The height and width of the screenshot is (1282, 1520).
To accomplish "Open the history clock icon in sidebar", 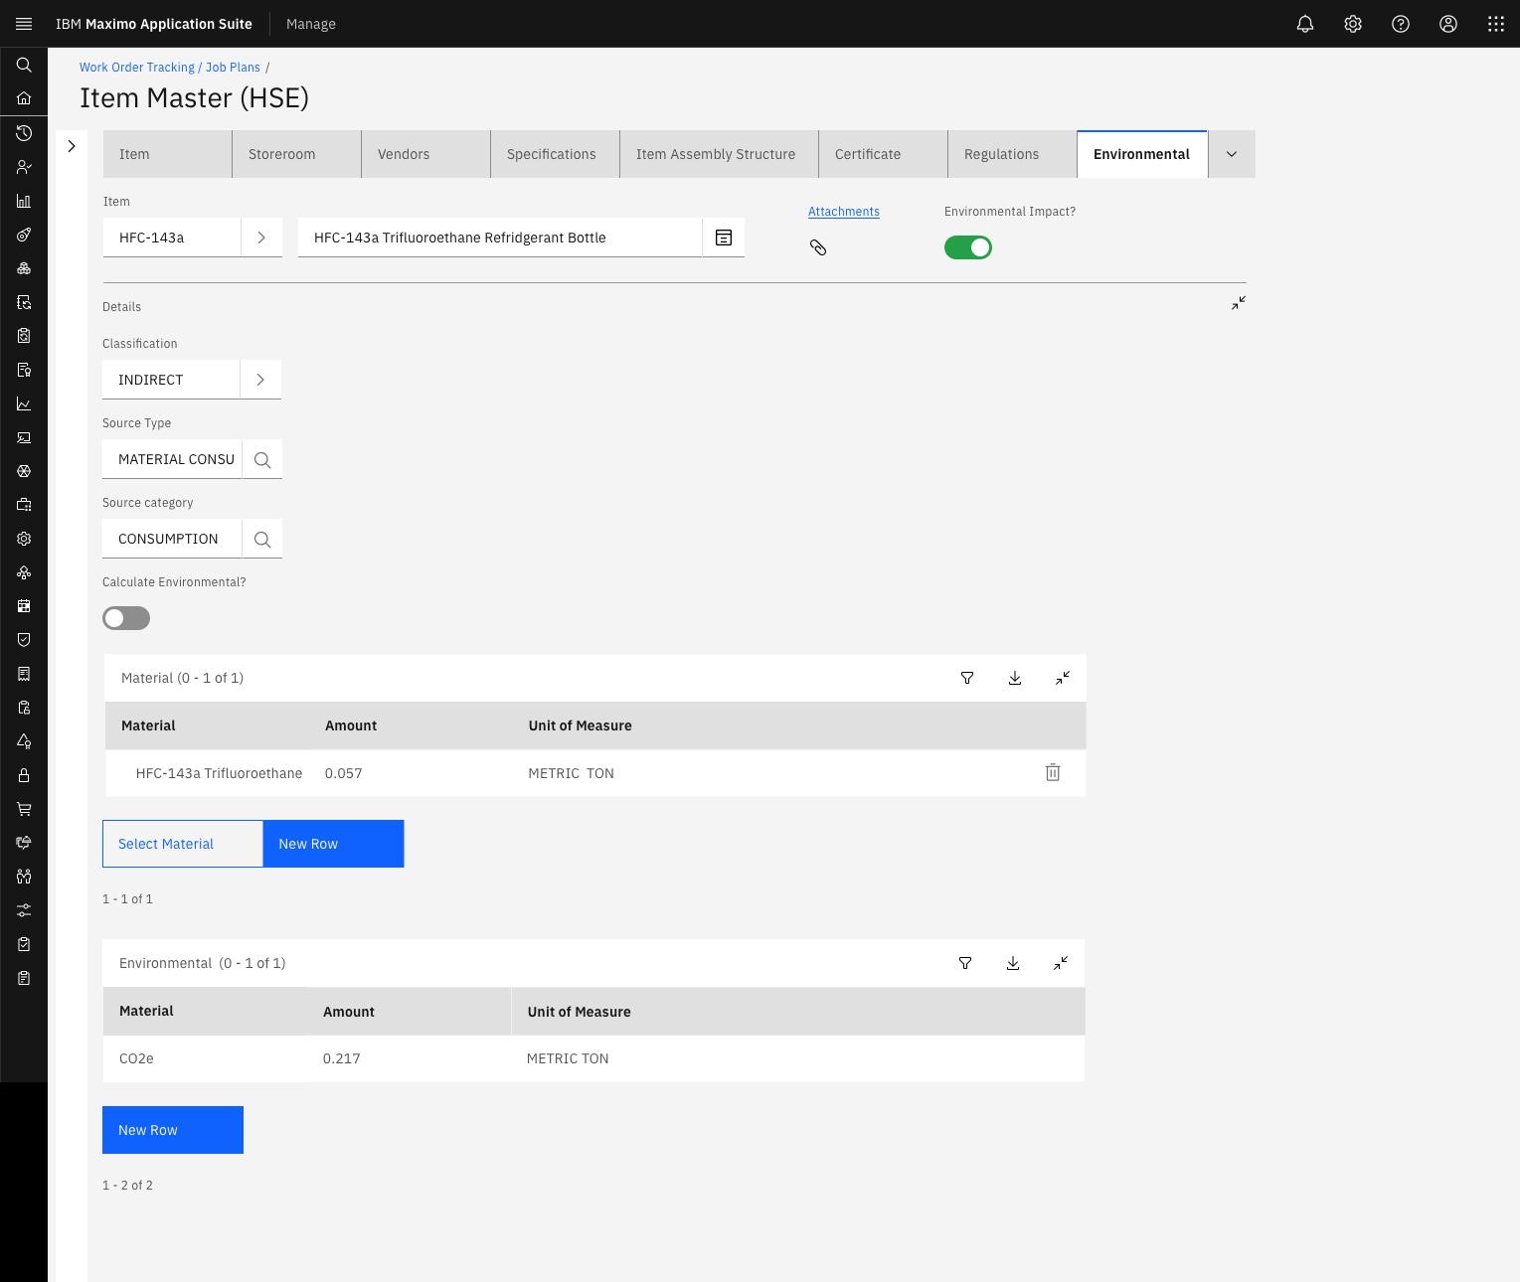I will pyautogui.click(x=24, y=133).
